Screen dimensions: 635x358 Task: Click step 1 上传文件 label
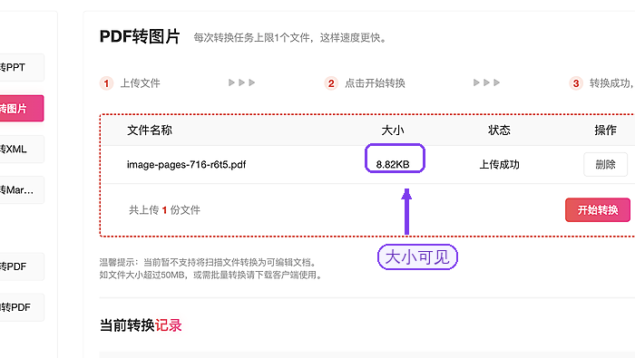coord(140,83)
